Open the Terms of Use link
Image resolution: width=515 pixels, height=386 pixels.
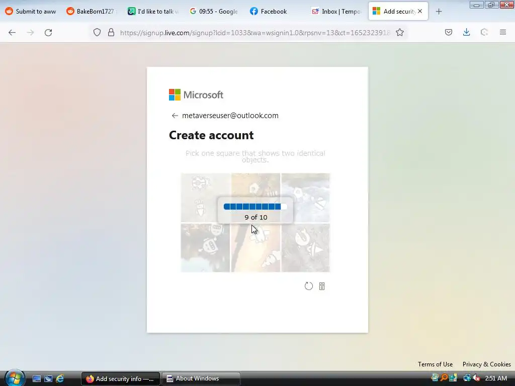pos(435,364)
